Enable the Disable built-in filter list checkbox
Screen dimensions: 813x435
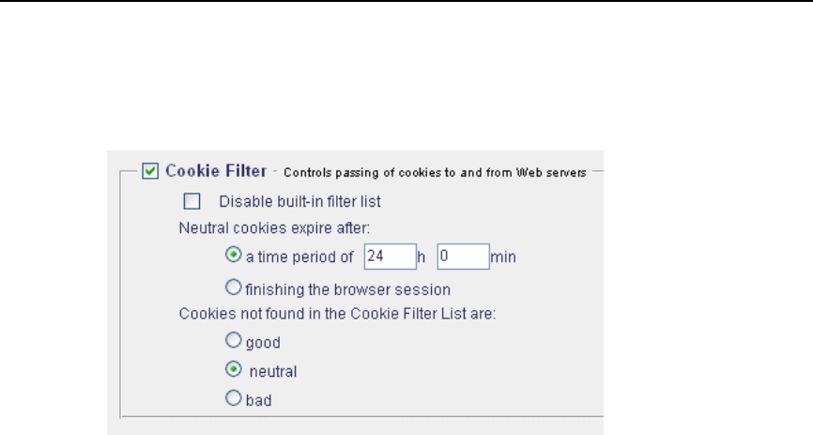[x=192, y=200]
